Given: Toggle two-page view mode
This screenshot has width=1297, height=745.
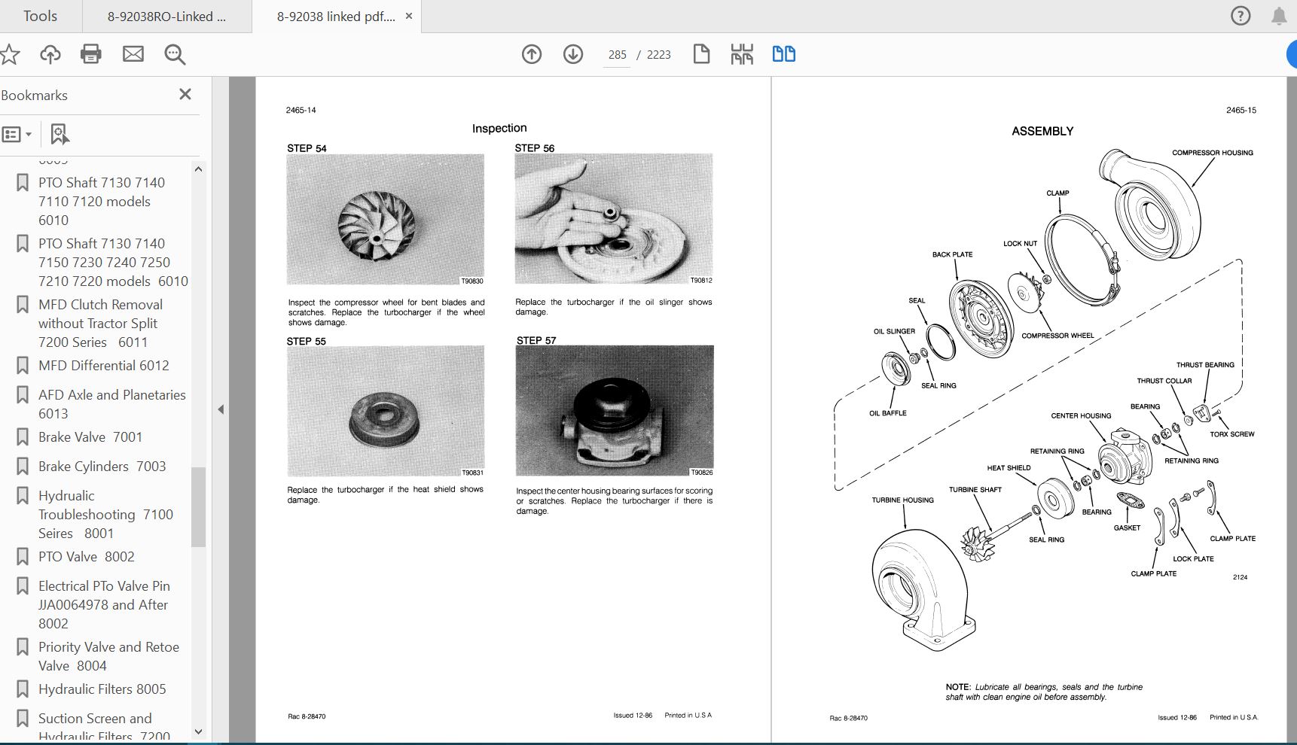Looking at the screenshot, I should pos(783,54).
